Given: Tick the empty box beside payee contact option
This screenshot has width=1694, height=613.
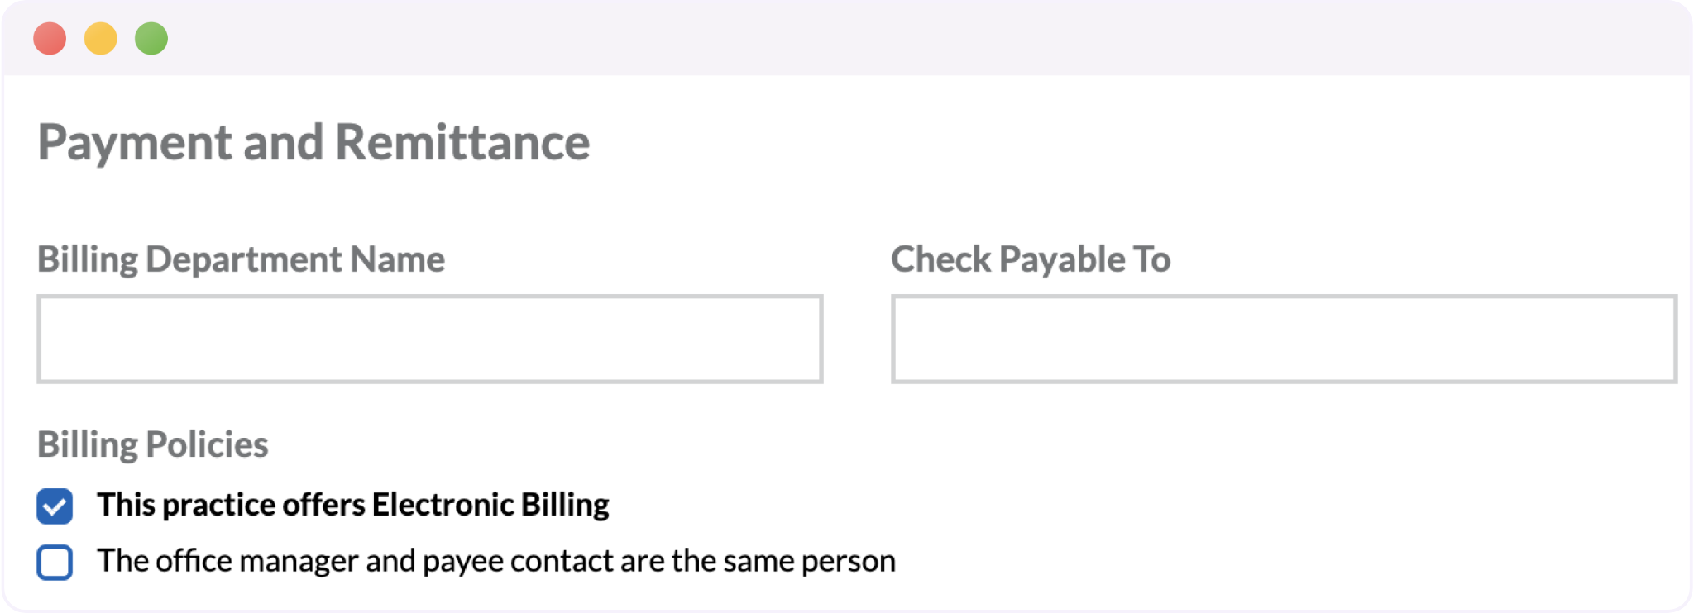Looking at the screenshot, I should click(55, 563).
